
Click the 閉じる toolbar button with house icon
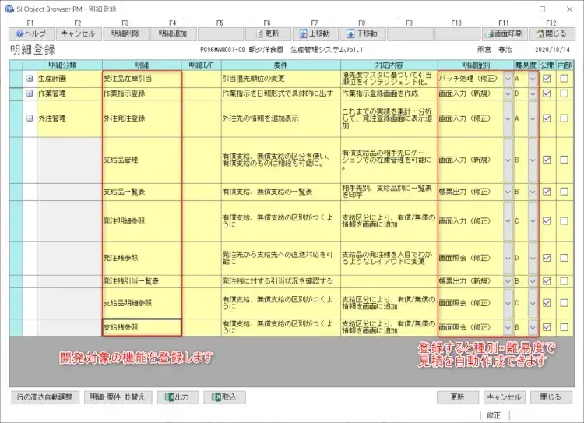551,33
